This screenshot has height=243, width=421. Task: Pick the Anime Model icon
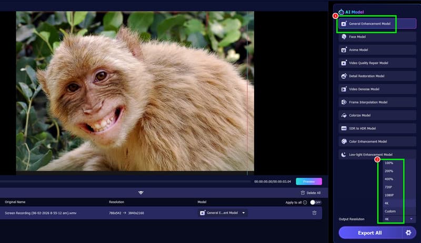coord(344,50)
